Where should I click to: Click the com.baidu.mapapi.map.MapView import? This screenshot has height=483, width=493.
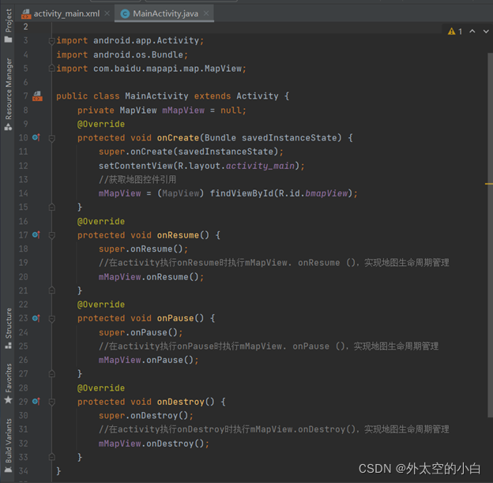click(x=167, y=69)
